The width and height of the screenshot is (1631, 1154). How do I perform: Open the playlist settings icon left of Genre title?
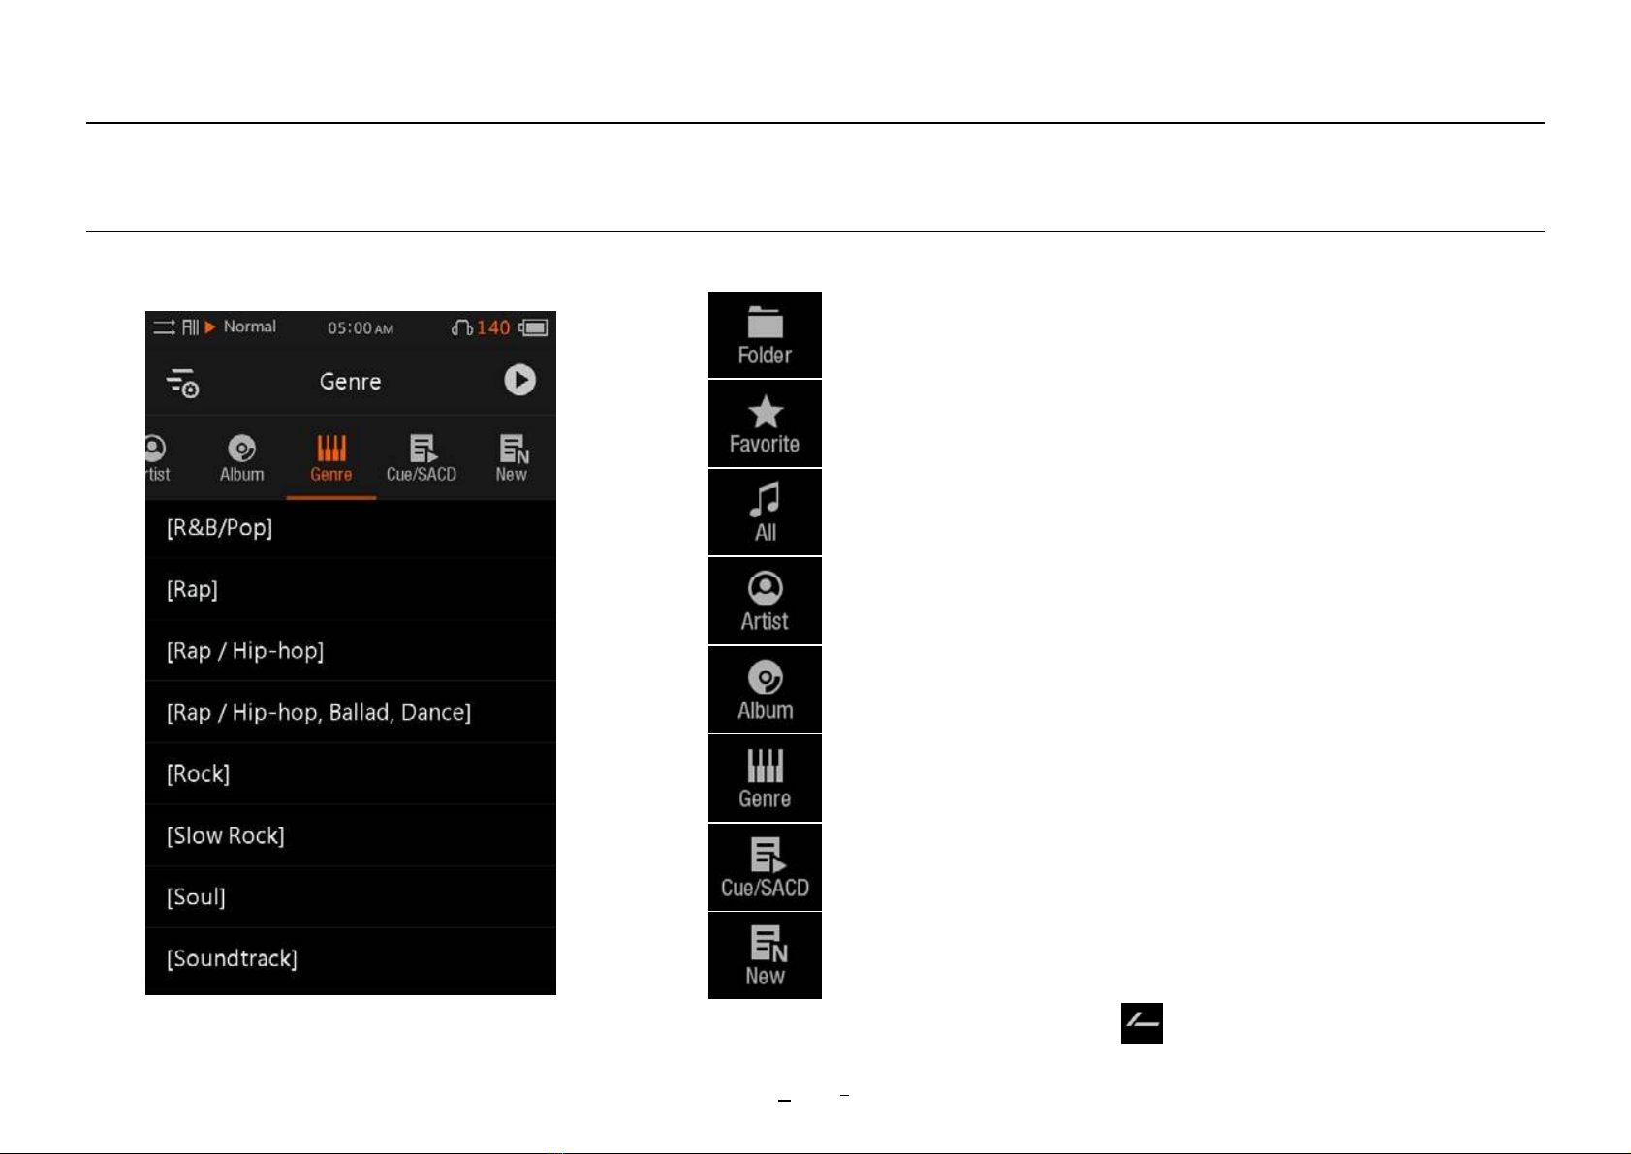point(182,383)
